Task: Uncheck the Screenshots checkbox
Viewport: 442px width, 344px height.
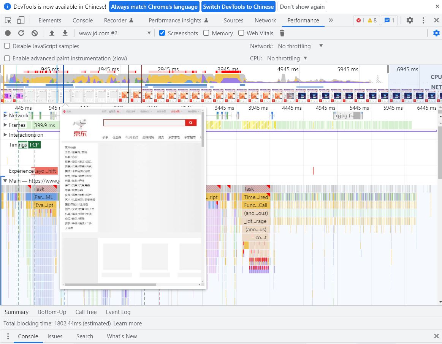Action: point(162,33)
